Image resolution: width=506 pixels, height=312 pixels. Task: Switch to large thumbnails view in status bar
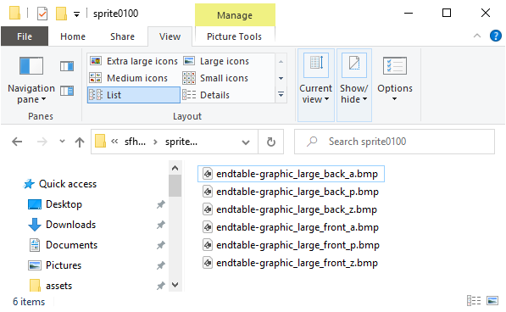click(x=492, y=301)
